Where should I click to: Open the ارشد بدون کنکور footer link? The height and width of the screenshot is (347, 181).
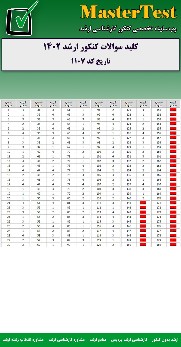click(165, 339)
